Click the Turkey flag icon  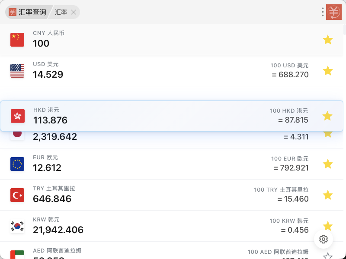pos(17,195)
